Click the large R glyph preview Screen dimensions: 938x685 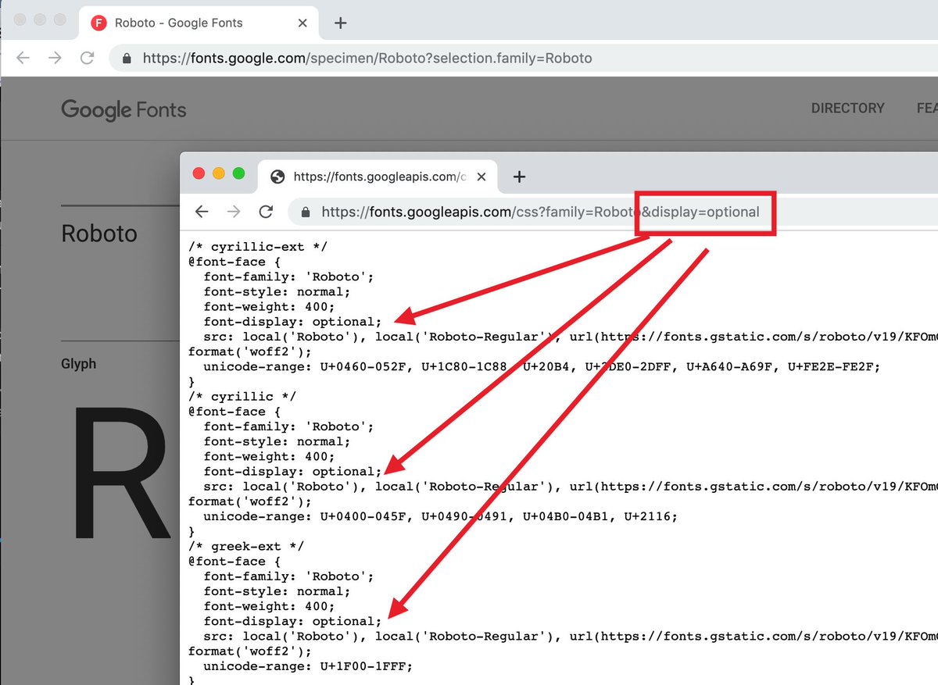point(121,475)
